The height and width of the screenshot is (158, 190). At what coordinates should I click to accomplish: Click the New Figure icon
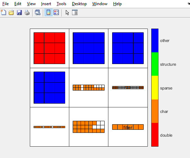click(x=3, y=12)
